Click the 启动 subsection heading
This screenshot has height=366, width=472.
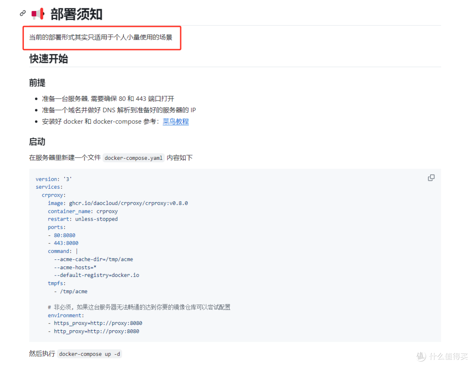pyautogui.click(x=37, y=142)
